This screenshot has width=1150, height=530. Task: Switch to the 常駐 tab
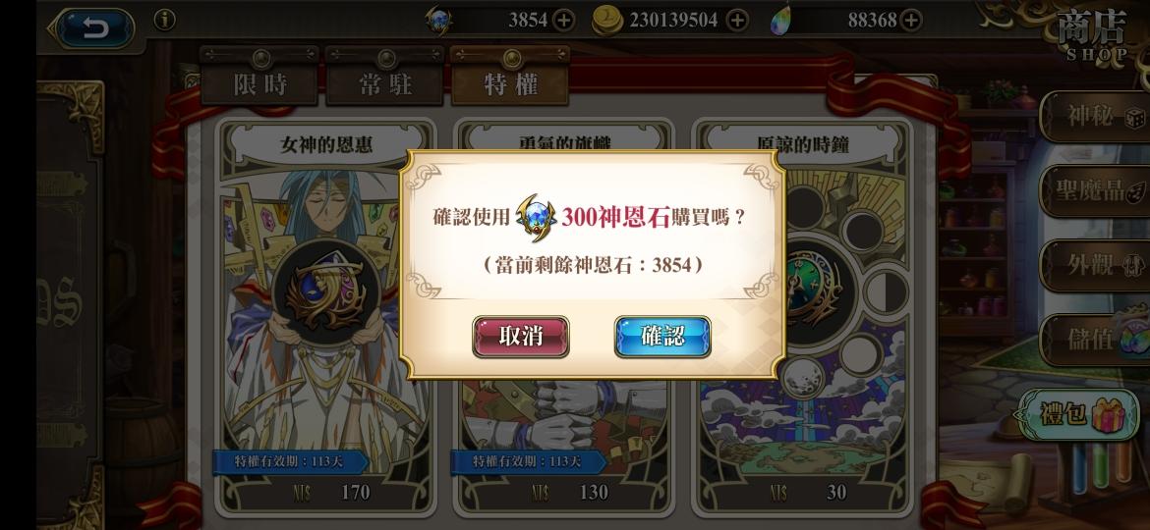pyautogui.click(x=385, y=77)
